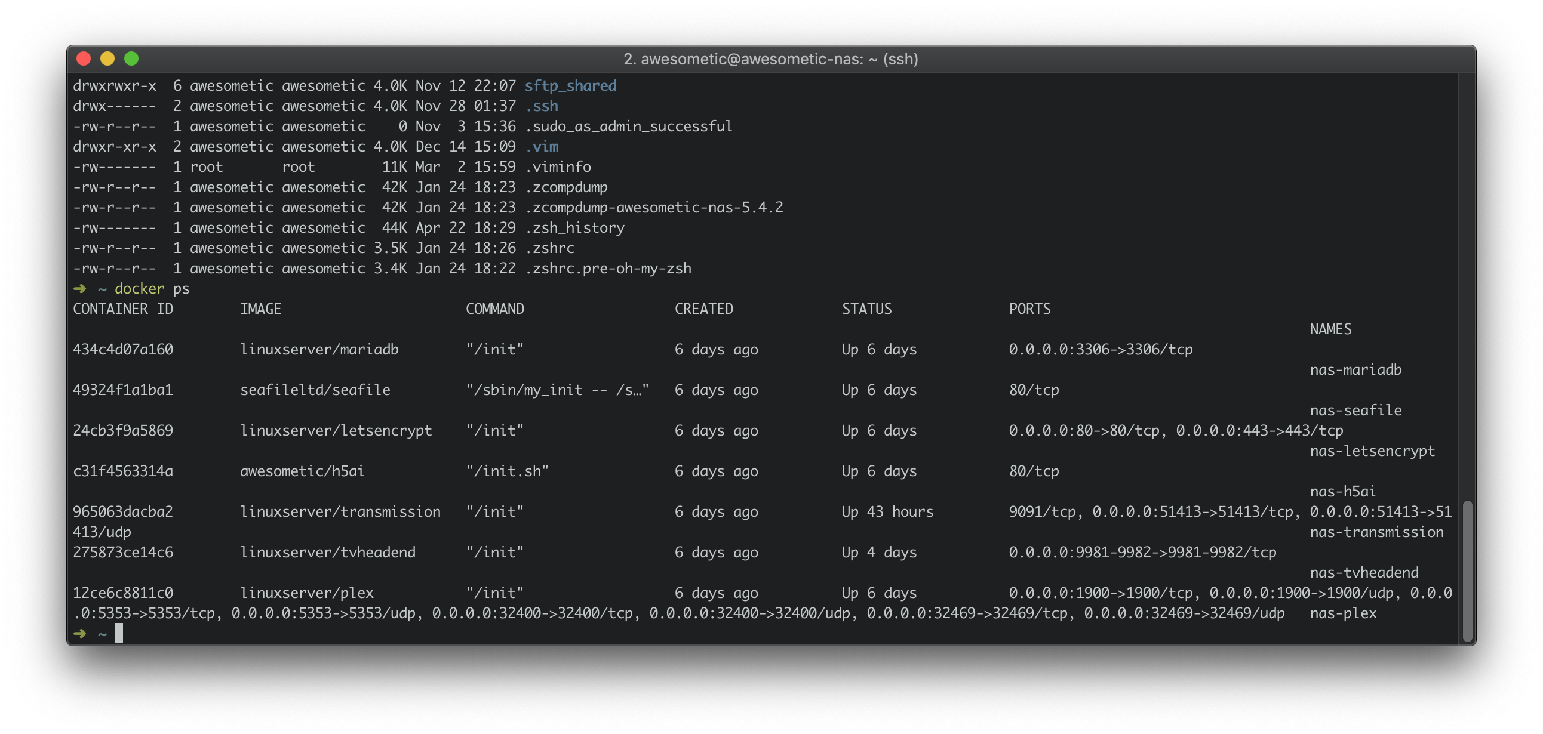Click the blue .ssh directory name
1543x734 pixels.
pos(542,106)
